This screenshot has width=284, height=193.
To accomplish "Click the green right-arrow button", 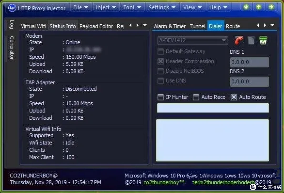I will pyautogui.click(x=271, y=7).
